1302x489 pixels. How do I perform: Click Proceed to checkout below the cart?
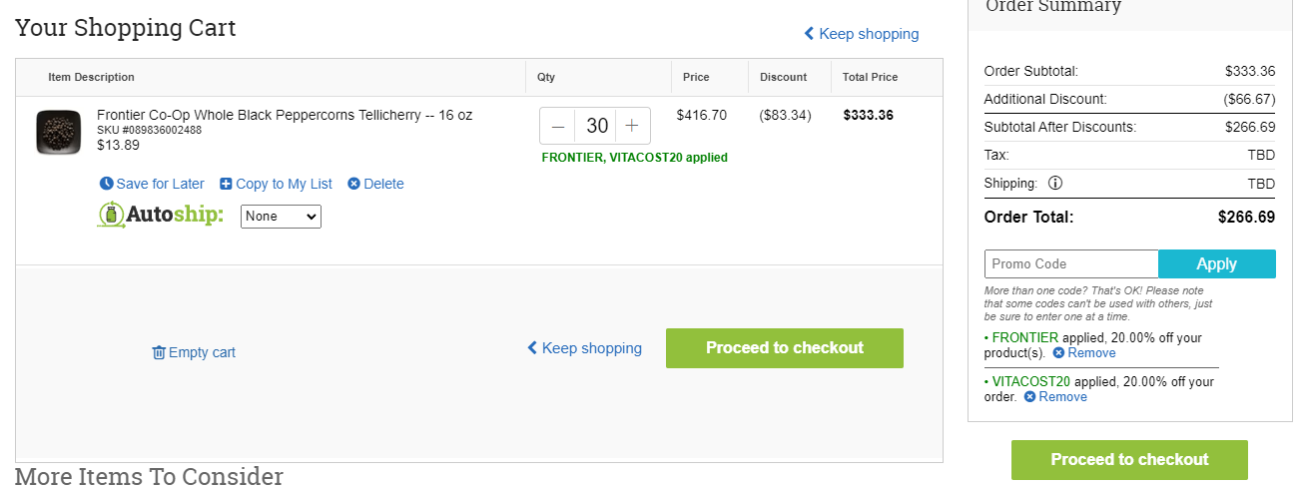[785, 348]
